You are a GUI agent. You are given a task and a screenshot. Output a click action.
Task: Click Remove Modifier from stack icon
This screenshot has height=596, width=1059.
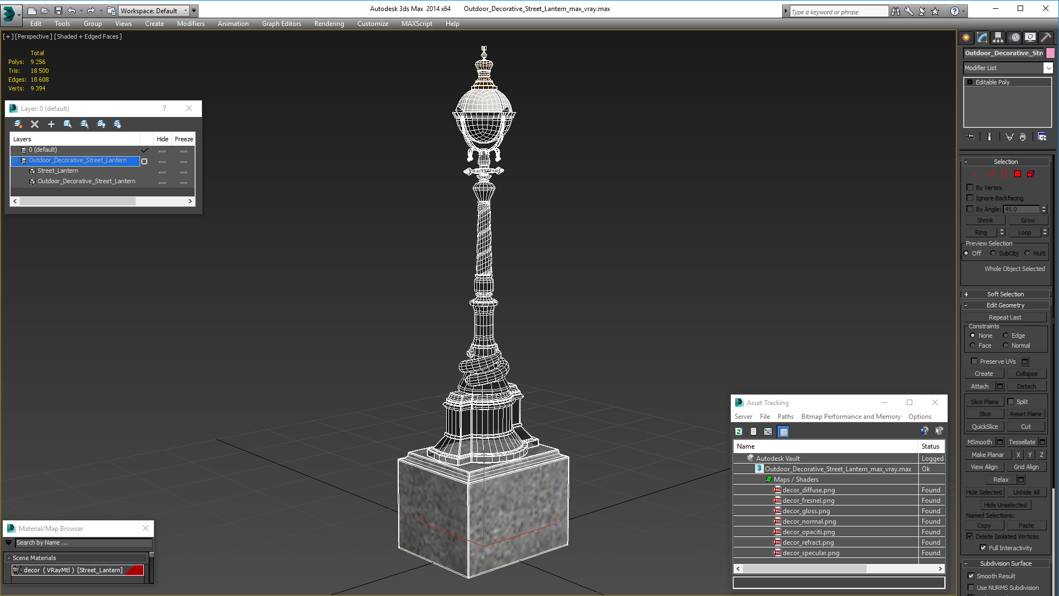[1023, 137]
